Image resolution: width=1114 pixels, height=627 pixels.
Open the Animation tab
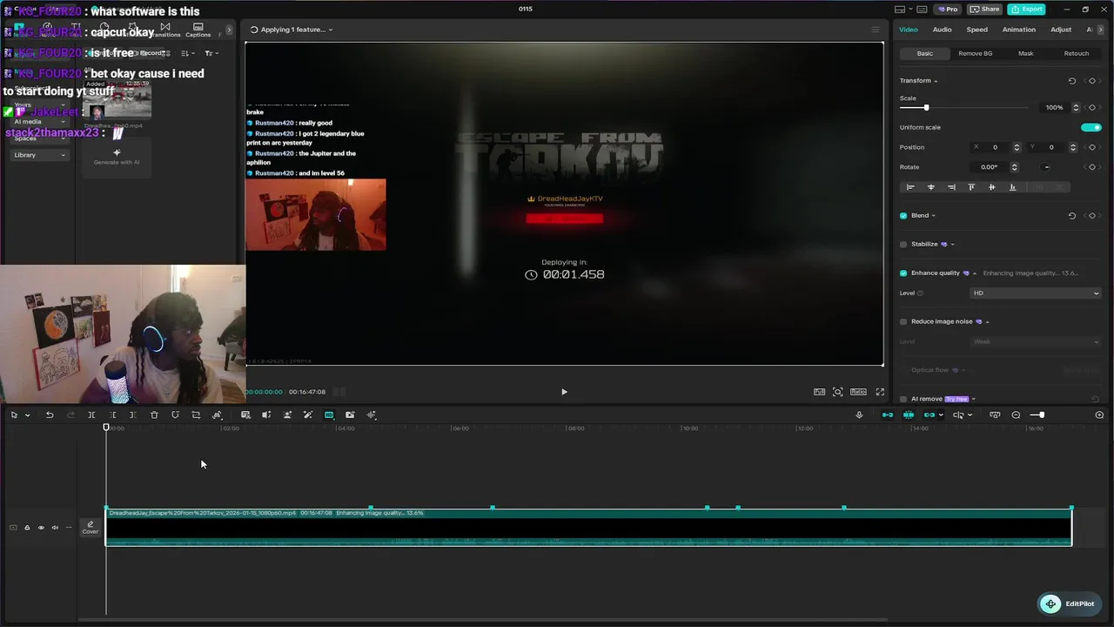click(1018, 30)
